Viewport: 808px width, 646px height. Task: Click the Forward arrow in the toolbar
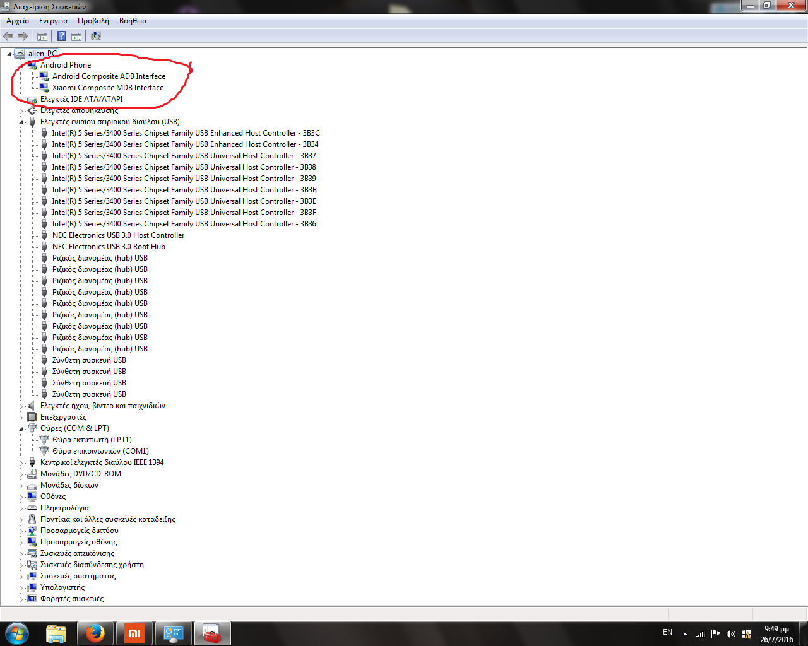pyautogui.click(x=23, y=36)
